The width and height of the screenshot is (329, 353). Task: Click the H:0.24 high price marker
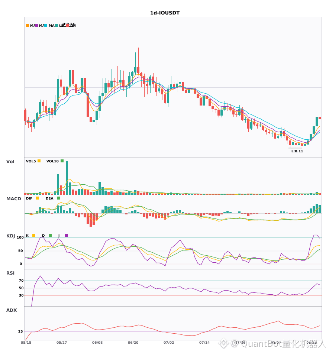(x=68, y=24)
